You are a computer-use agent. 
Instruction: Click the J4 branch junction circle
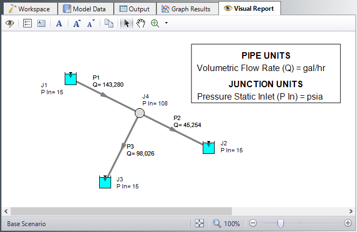click(x=139, y=113)
